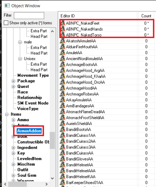Select the Relationship category
The image size is (156, 187).
coord(30,98)
